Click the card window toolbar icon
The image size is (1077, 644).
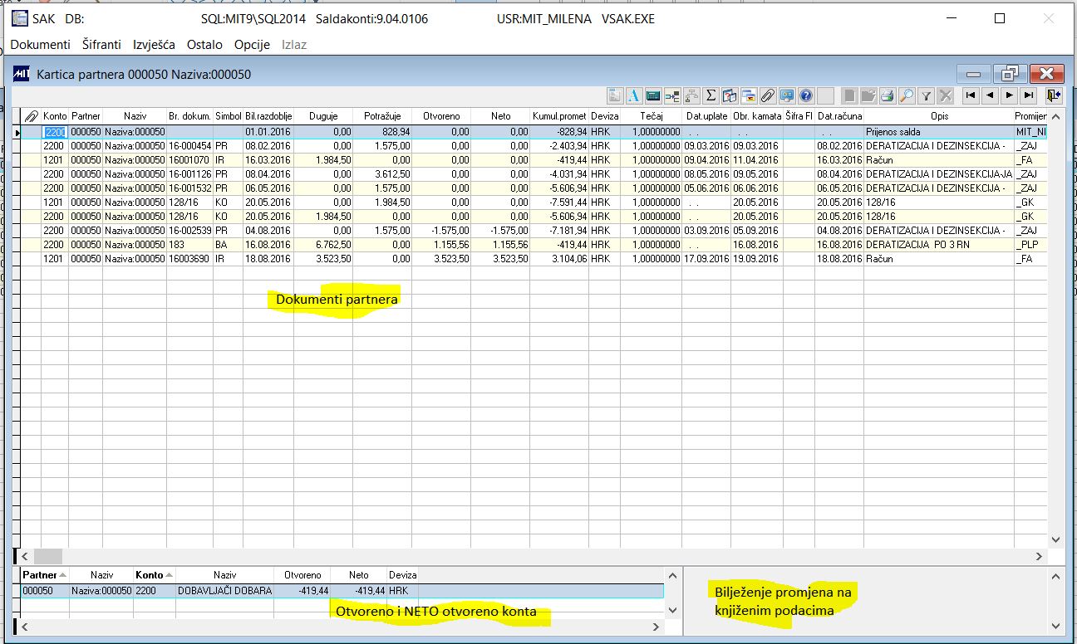[749, 95]
